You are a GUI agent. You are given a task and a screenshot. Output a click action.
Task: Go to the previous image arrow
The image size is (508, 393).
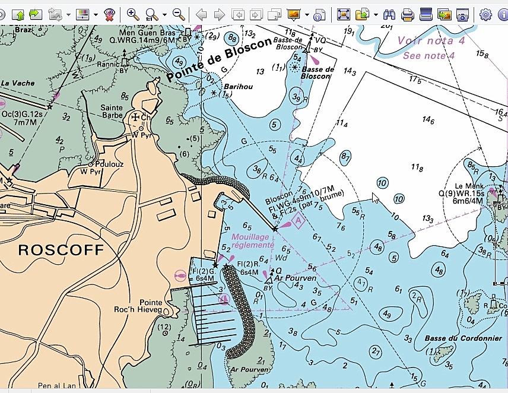click(x=202, y=15)
